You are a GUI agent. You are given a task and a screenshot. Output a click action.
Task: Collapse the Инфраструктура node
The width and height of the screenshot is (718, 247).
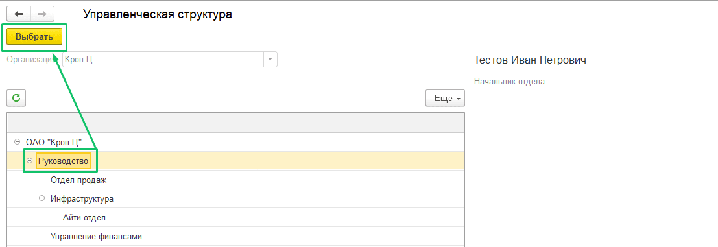pos(42,198)
